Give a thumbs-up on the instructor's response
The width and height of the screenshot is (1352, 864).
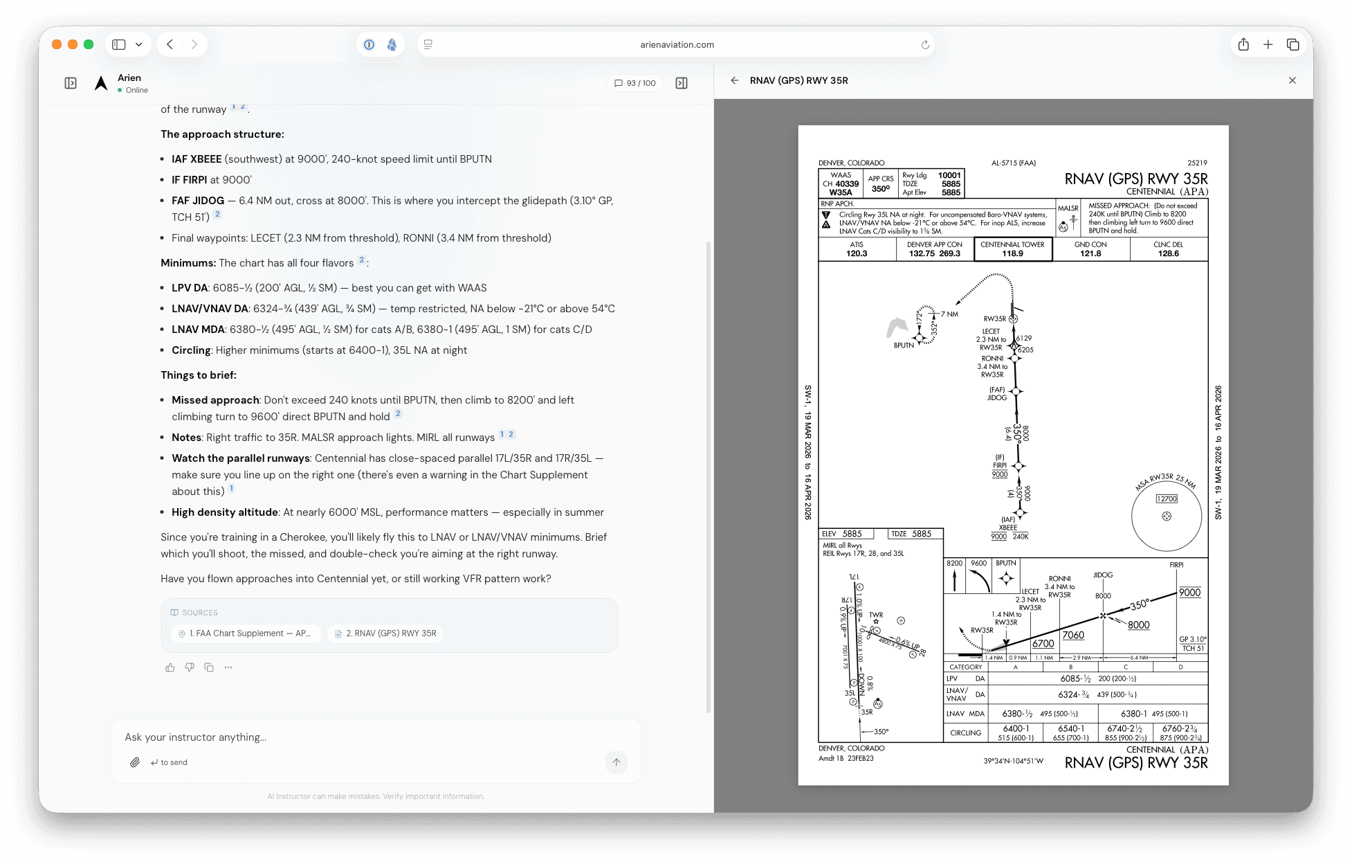[170, 667]
